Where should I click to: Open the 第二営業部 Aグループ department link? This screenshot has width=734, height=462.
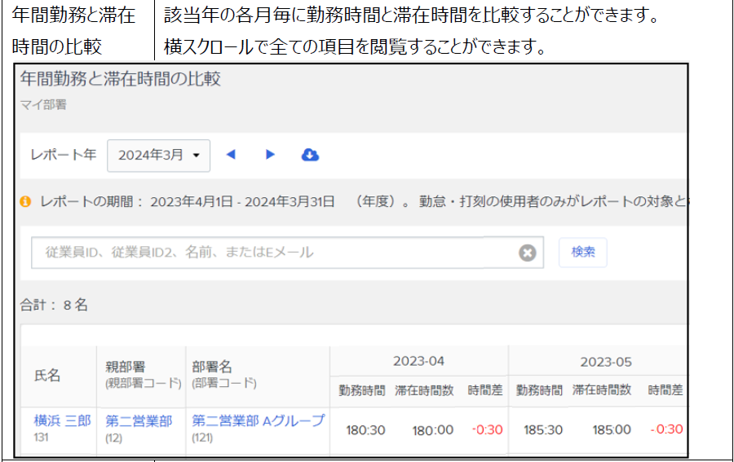tap(258, 421)
